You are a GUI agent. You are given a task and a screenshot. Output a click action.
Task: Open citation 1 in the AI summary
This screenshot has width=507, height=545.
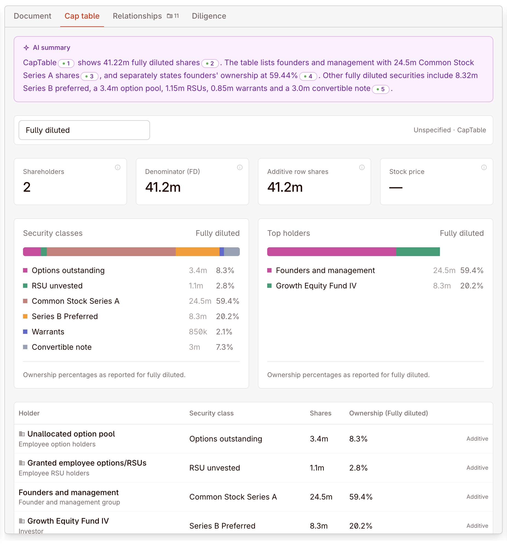(66, 63)
